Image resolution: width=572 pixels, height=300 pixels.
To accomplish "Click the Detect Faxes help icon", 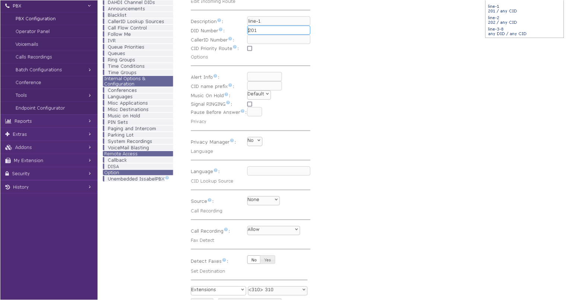I will point(224,260).
